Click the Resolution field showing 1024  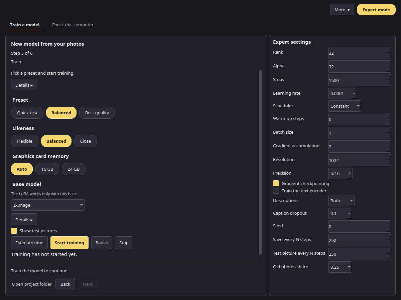point(360,160)
